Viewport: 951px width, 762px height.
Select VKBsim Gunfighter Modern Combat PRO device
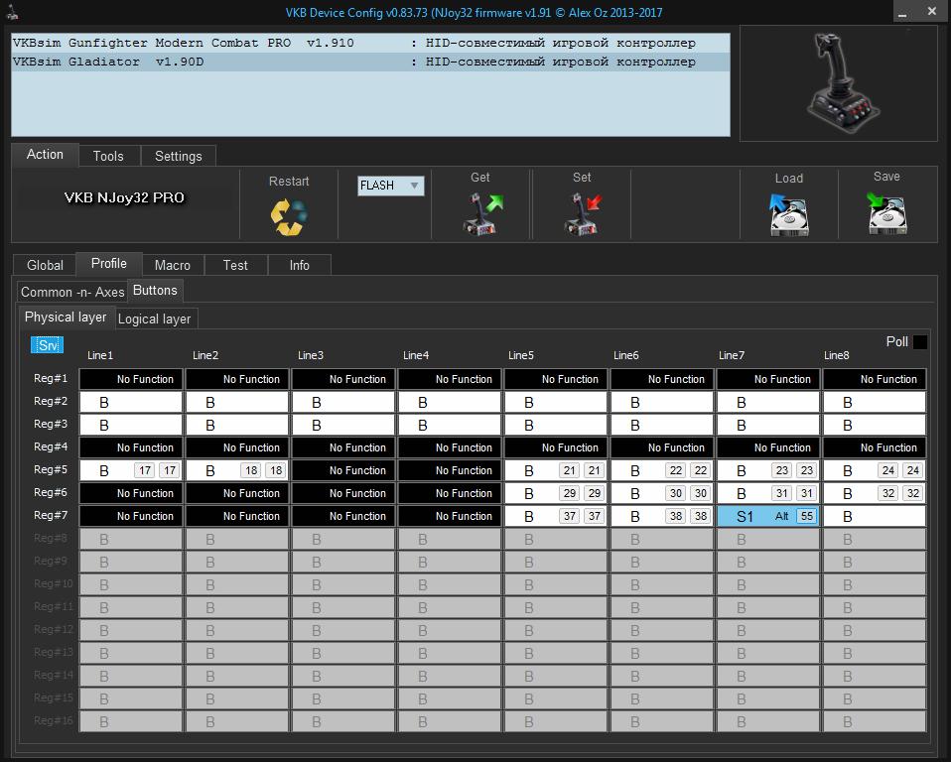click(370, 43)
